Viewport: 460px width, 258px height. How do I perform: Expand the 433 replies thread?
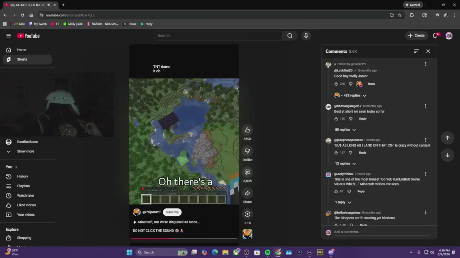click(350, 95)
